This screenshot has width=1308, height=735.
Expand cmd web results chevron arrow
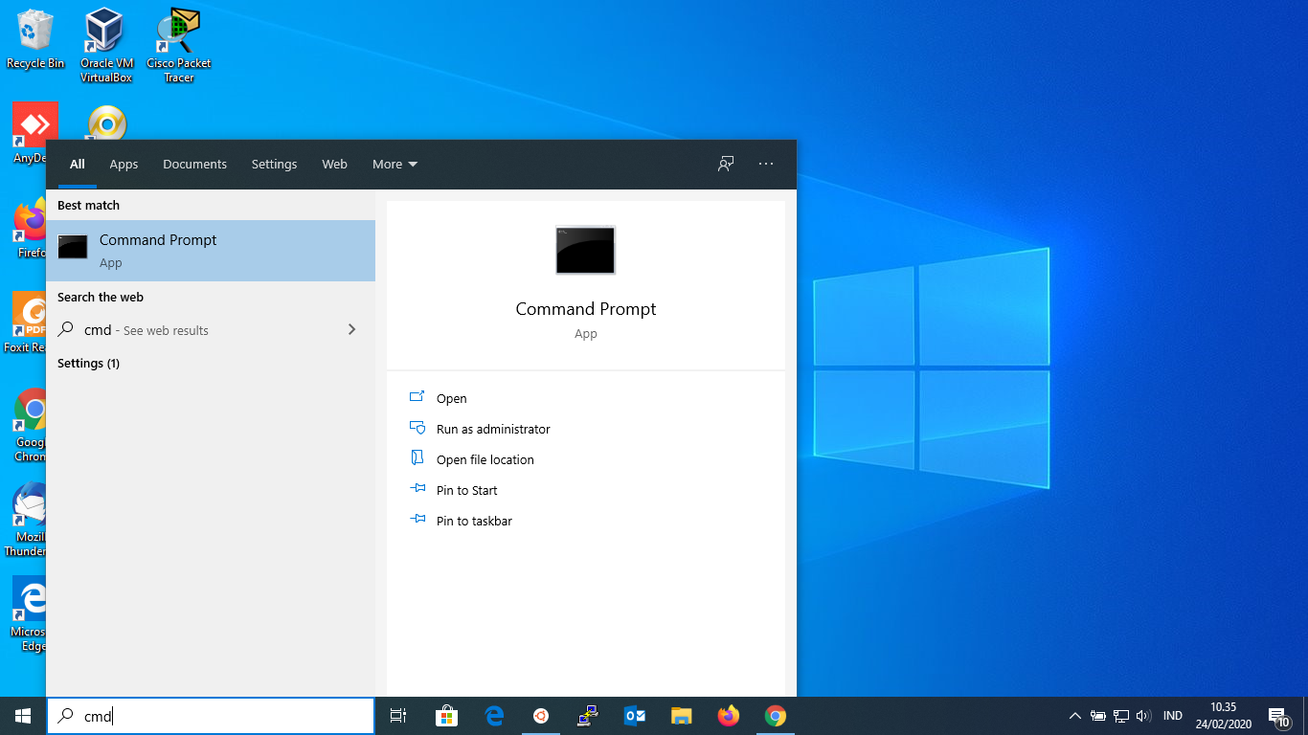click(351, 329)
